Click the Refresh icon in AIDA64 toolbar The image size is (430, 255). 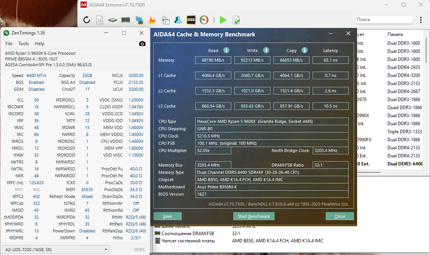click(87, 20)
